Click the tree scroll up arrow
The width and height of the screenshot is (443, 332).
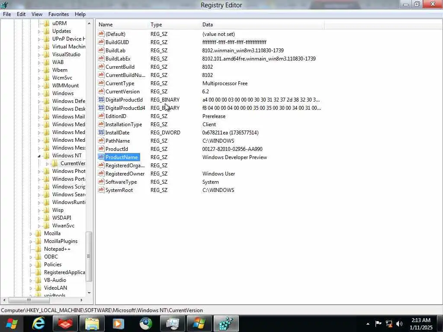click(x=89, y=23)
